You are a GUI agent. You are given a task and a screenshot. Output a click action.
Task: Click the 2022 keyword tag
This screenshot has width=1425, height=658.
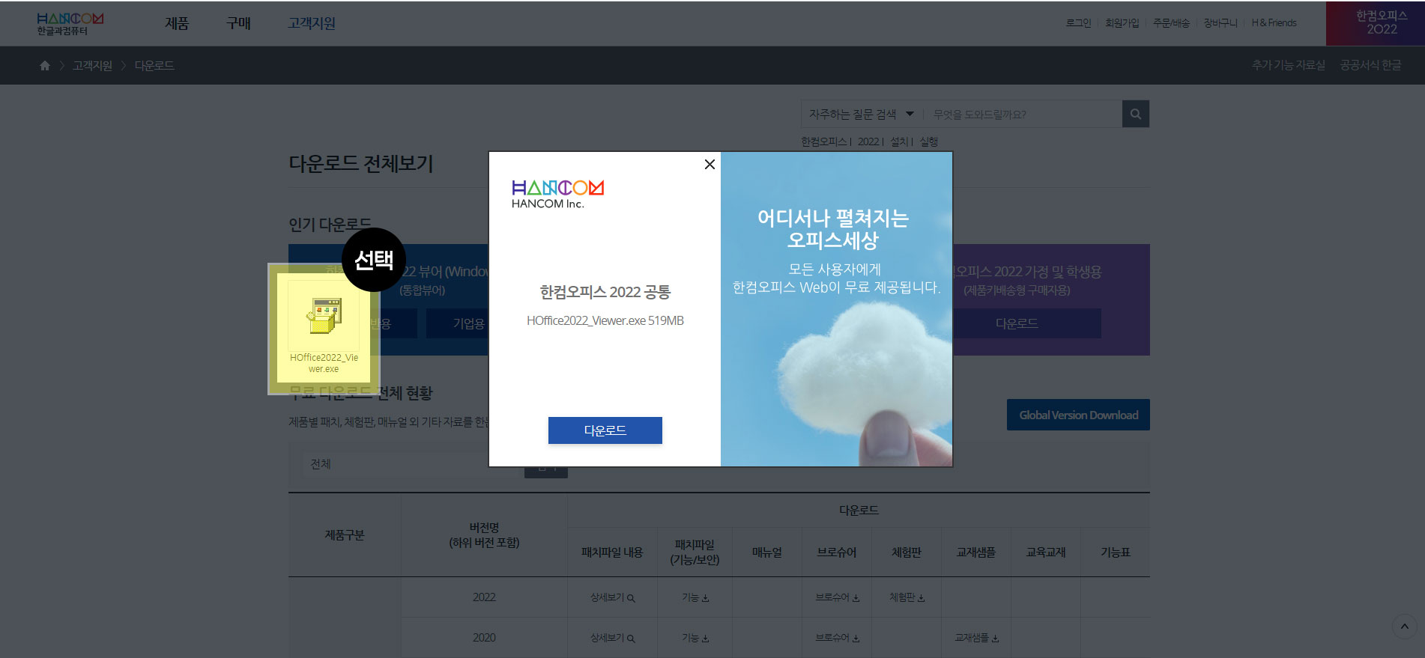click(868, 141)
